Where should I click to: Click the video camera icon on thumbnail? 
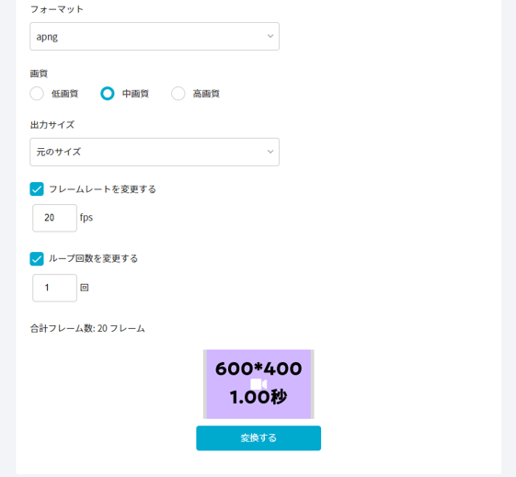258,384
